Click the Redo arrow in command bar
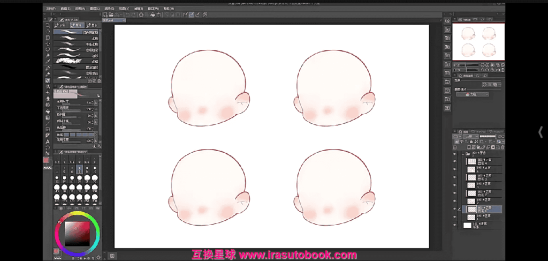The width and height of the screenshot is (548, 261). tap(133, 14)
